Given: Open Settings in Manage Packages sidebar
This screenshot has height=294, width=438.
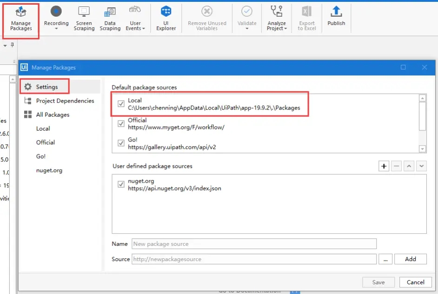Looking at the screenshot, I should coord(46,87).
